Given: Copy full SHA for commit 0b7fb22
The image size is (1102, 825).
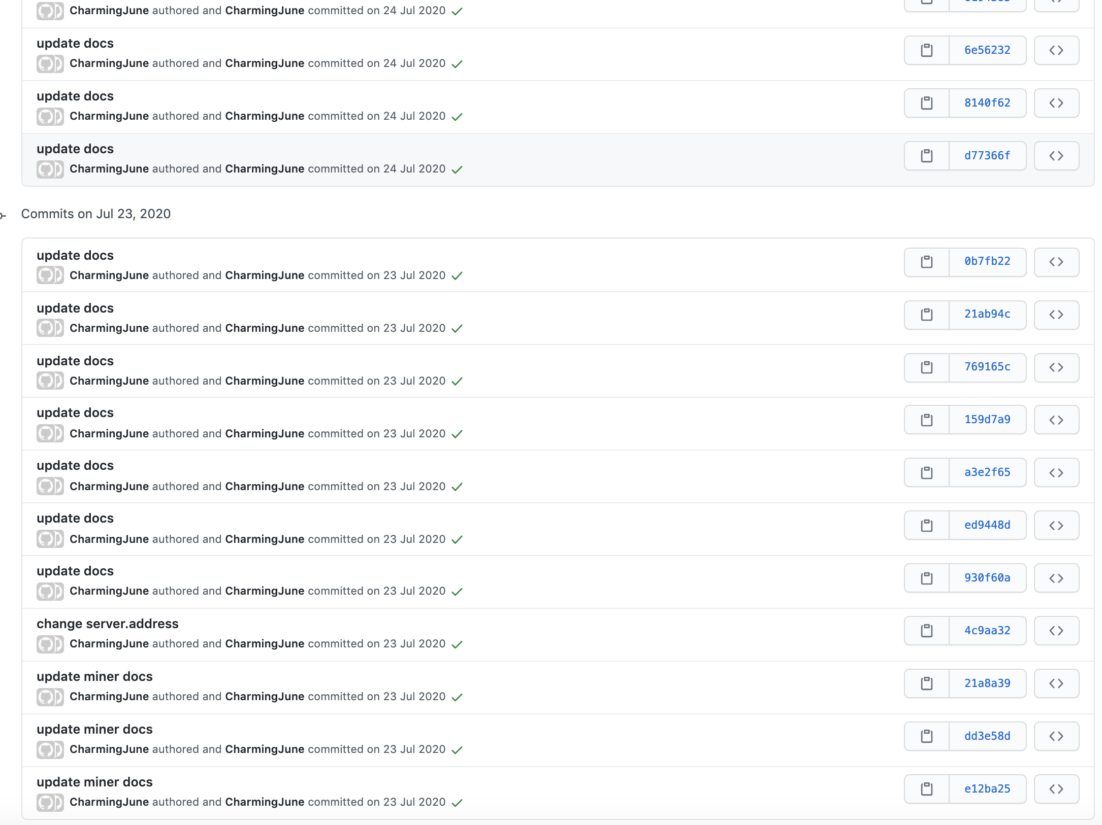Looking at the screenshot, I should click(926, 262).
